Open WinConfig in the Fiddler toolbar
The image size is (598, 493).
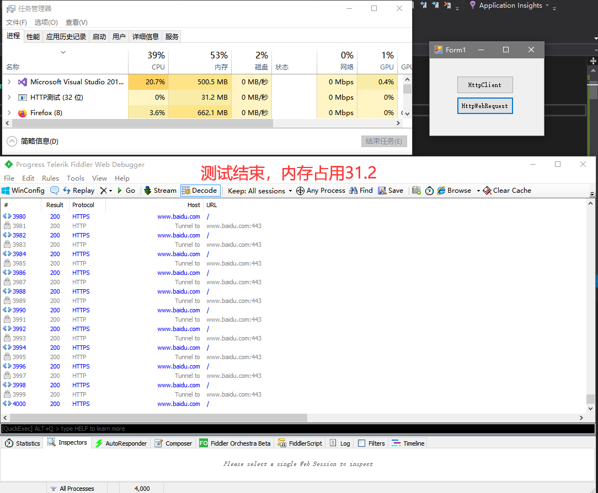[23, 191]
